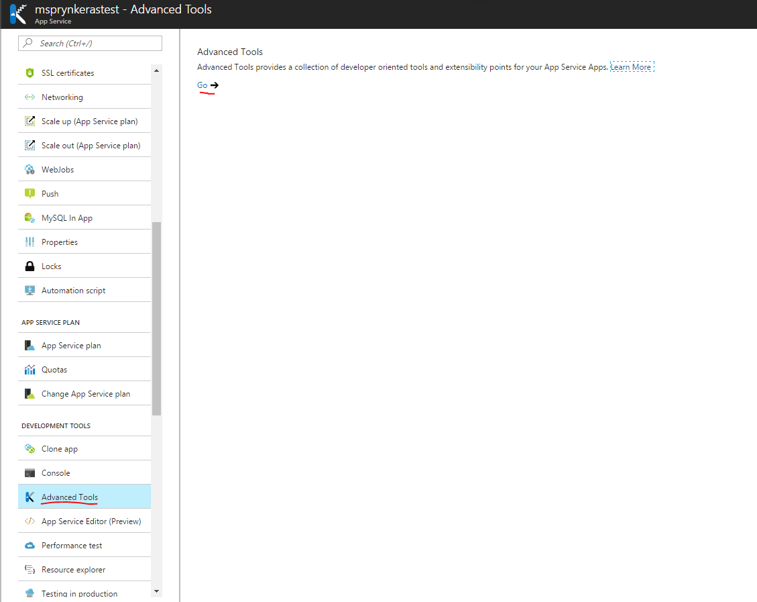Screen dimensions: 757x602
Task: Click the Resource explorer icon
Action: (30, 570)
